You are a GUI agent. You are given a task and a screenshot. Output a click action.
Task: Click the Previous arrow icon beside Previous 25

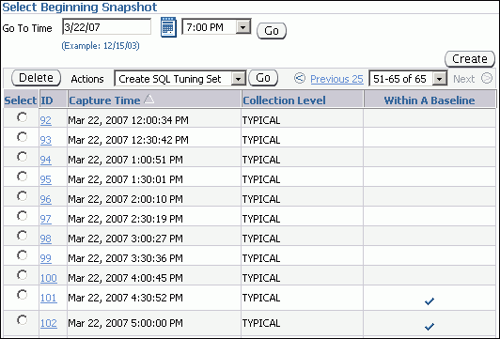300,78
